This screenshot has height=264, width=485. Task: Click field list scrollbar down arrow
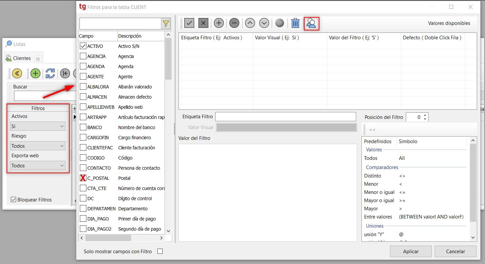tap(169, 231)
